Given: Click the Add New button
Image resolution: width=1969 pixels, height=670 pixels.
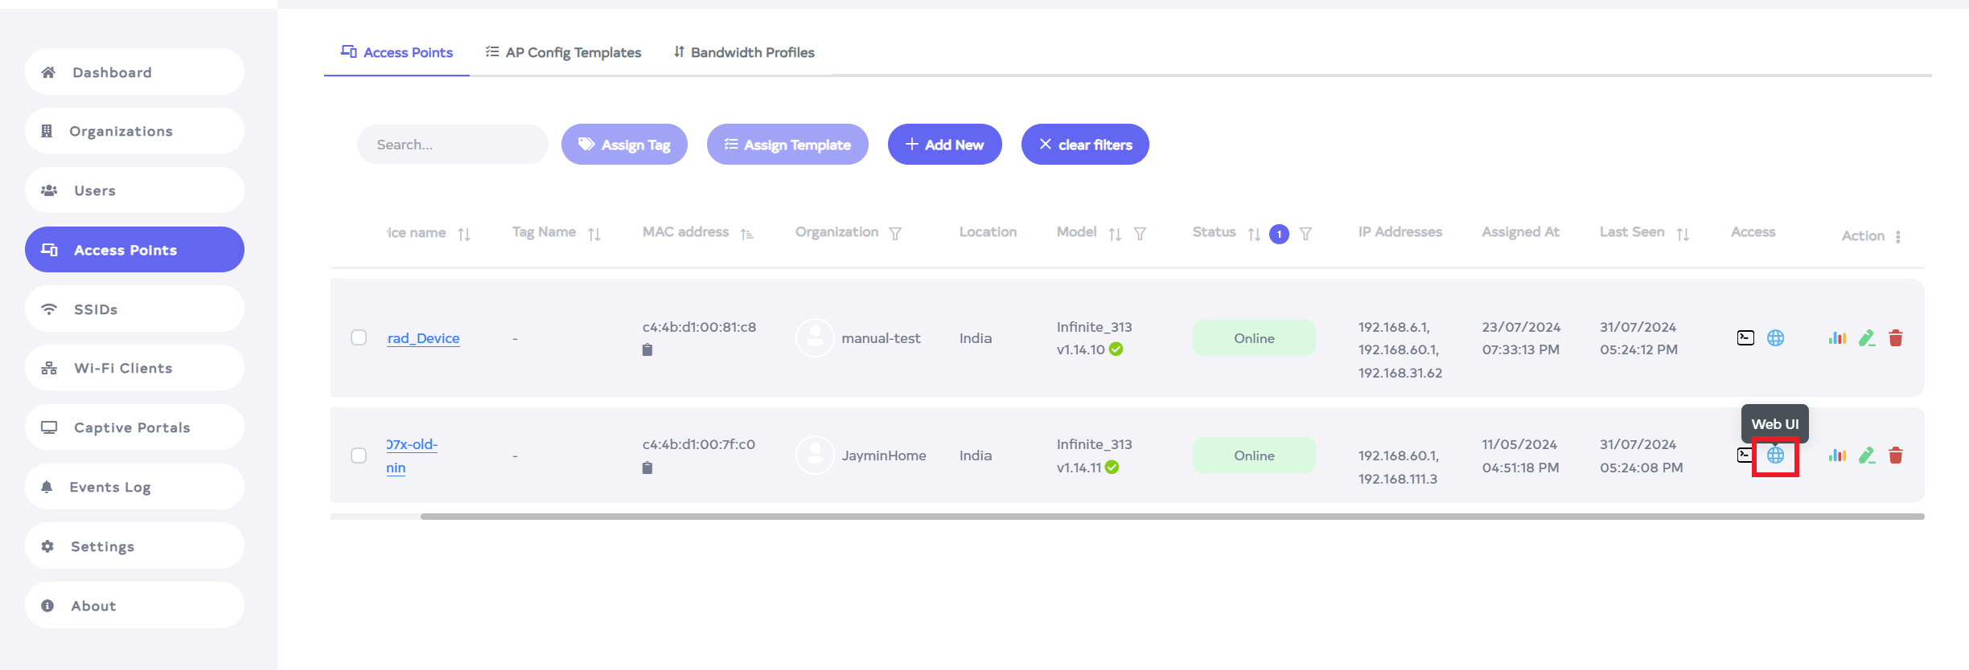Looking at the screenshot, I should [944, 145].
